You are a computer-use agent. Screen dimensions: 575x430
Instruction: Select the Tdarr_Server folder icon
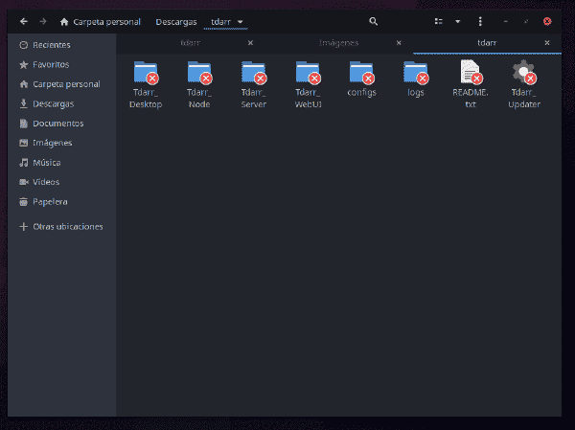[x=254, y=72]
